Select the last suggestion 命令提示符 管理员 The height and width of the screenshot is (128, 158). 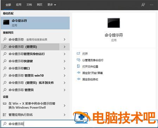30,90
